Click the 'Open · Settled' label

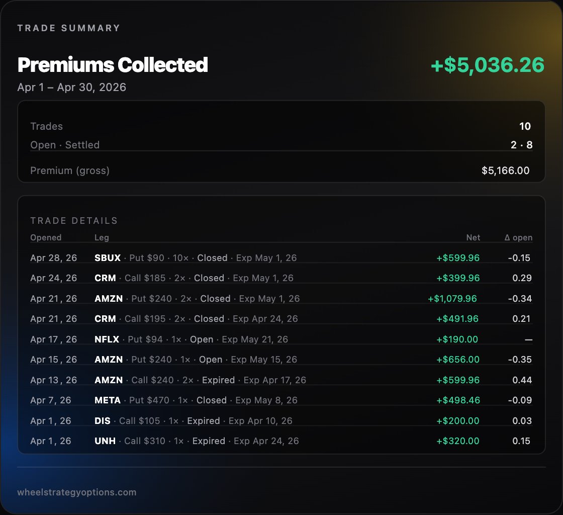point(65,145)
